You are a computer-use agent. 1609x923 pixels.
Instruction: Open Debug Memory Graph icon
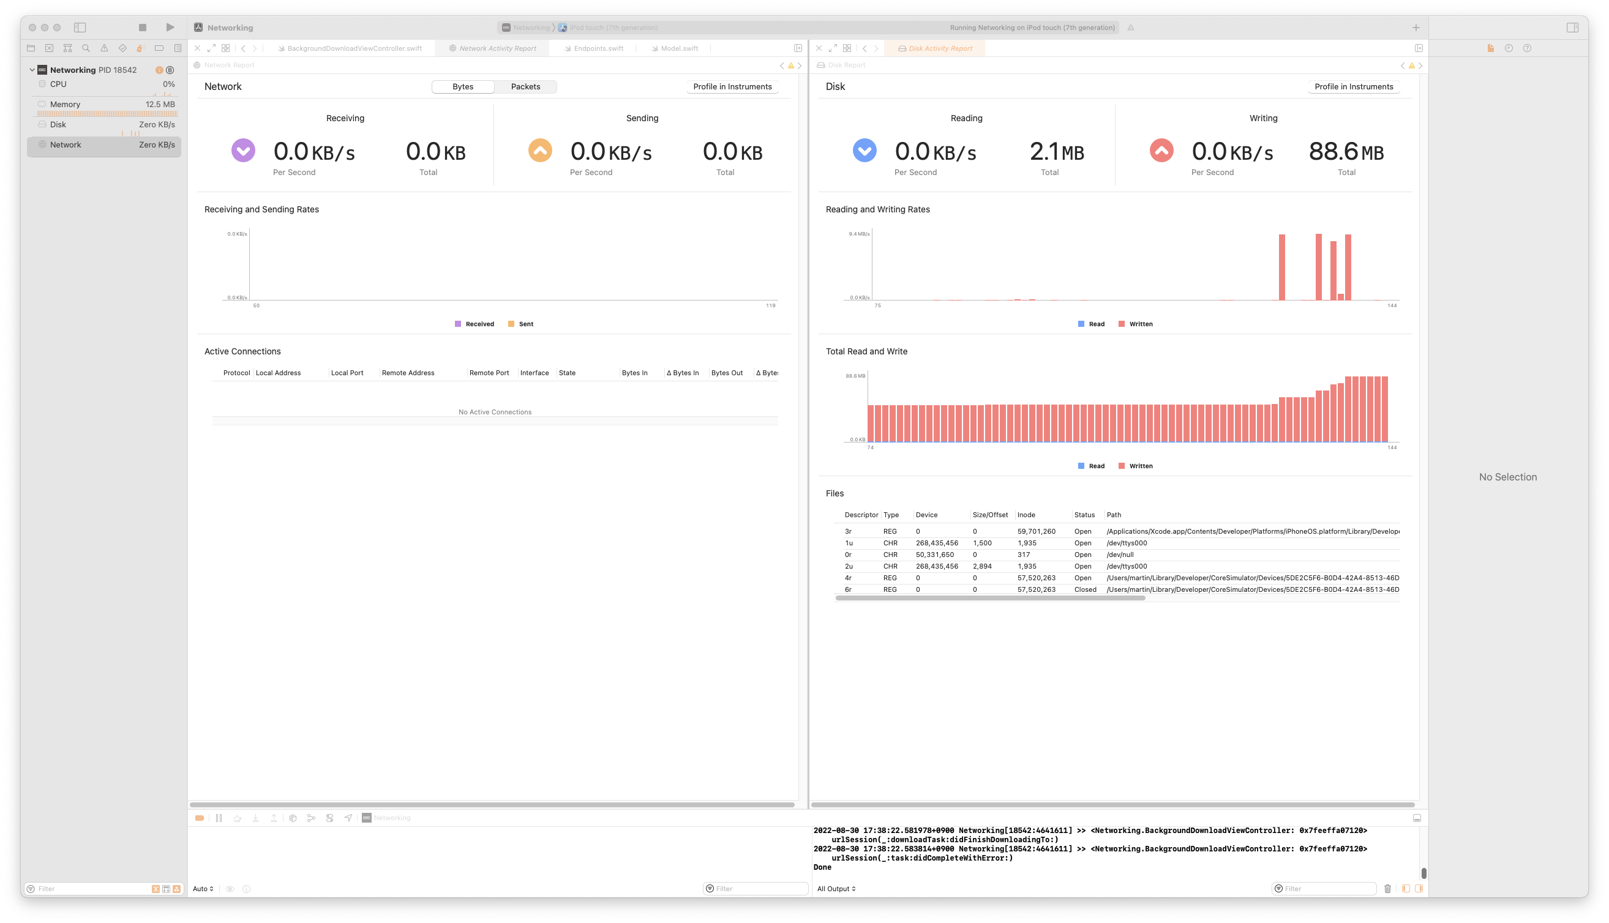coord(311,818)
